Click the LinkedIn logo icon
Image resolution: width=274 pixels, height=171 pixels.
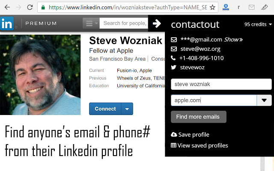pyautogui.click(x=7, y=24)
